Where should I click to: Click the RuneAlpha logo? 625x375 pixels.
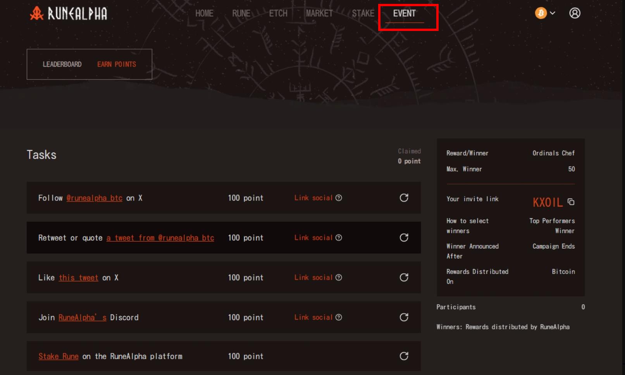pos(69,14)
